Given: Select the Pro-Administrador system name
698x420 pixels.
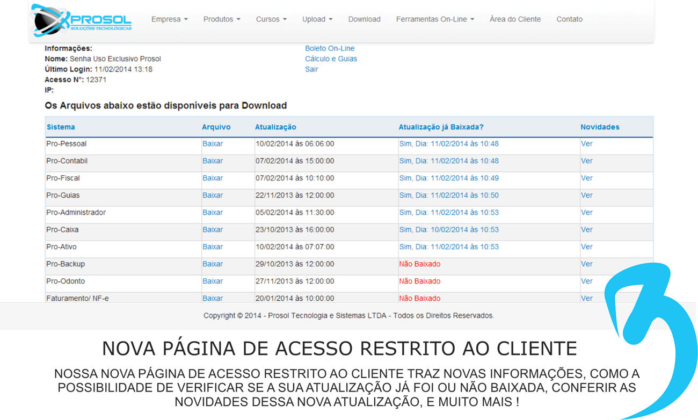Looking at the screenshot, I should coord(76,213).
